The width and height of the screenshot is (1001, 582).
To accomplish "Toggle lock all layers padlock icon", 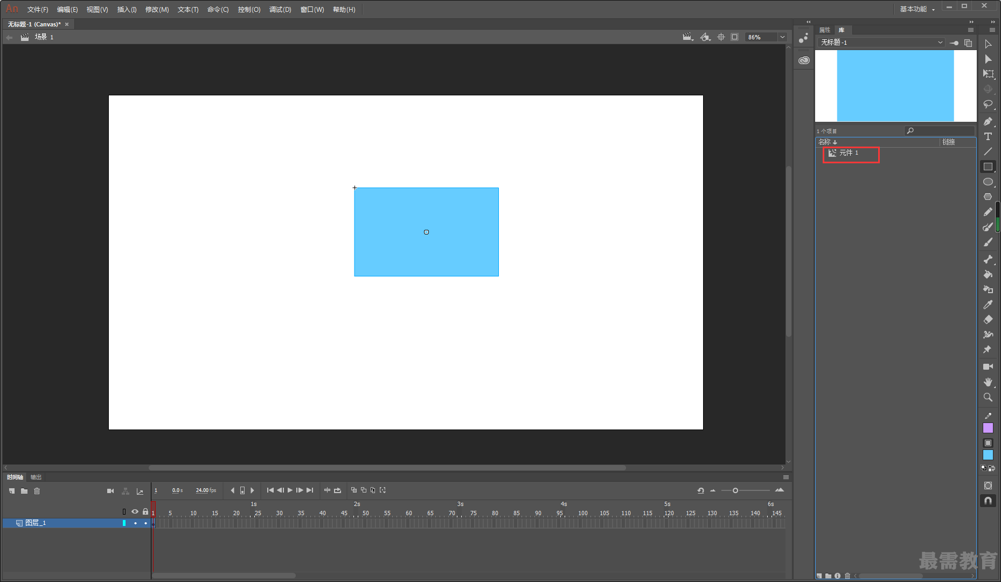I will click(145, 511).
